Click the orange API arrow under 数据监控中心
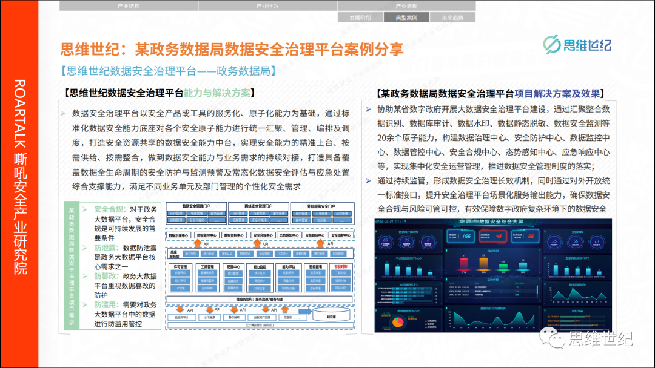This screenshot has width=655, height=368. (x=198, y=243)
